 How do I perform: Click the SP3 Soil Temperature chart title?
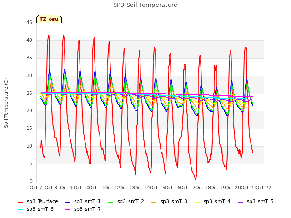click(x=145, y=5)
